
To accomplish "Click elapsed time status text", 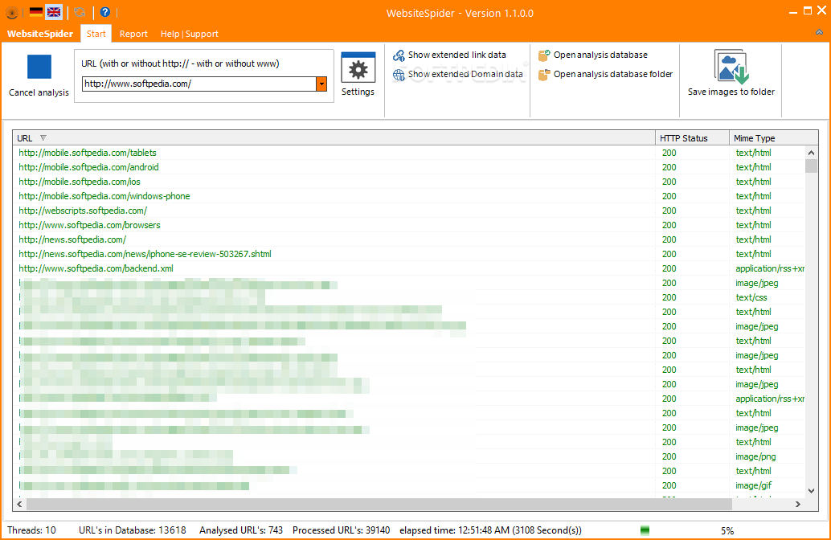I will [491, 530].
